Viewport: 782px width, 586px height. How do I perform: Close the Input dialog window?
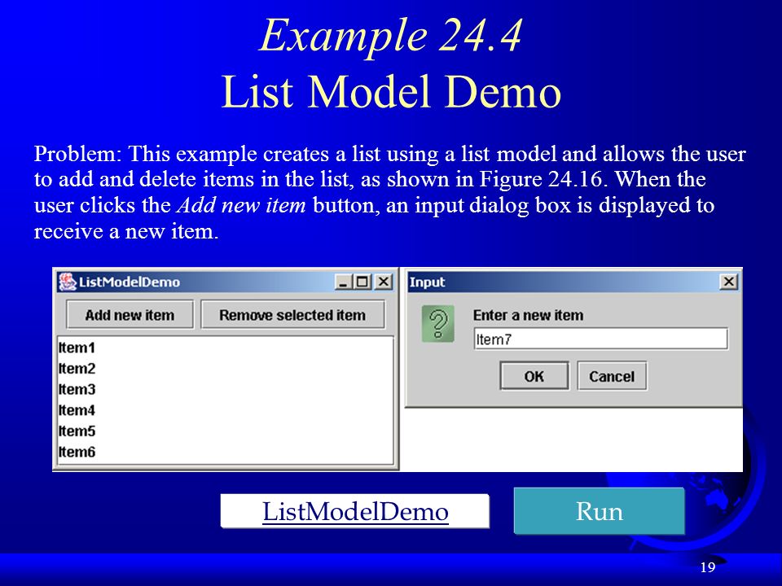728,282
